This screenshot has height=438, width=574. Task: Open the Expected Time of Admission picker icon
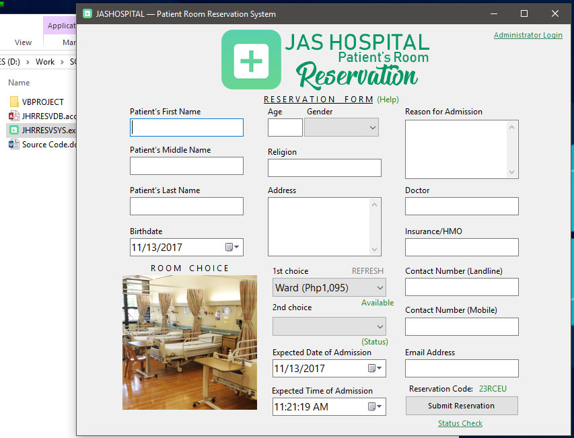pyautogui.click(x=375, y=406)
